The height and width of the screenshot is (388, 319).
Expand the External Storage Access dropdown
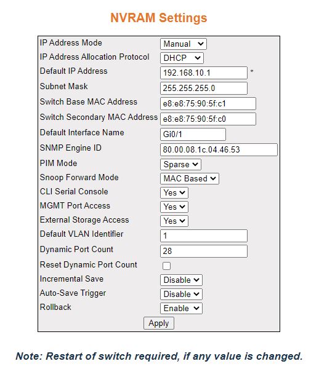(174, 221)
